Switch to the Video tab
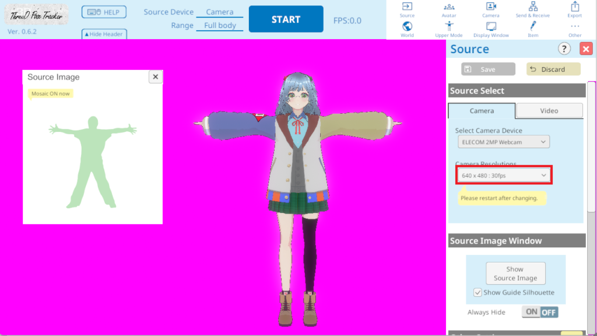597x336 pixels. coord(549,110)
